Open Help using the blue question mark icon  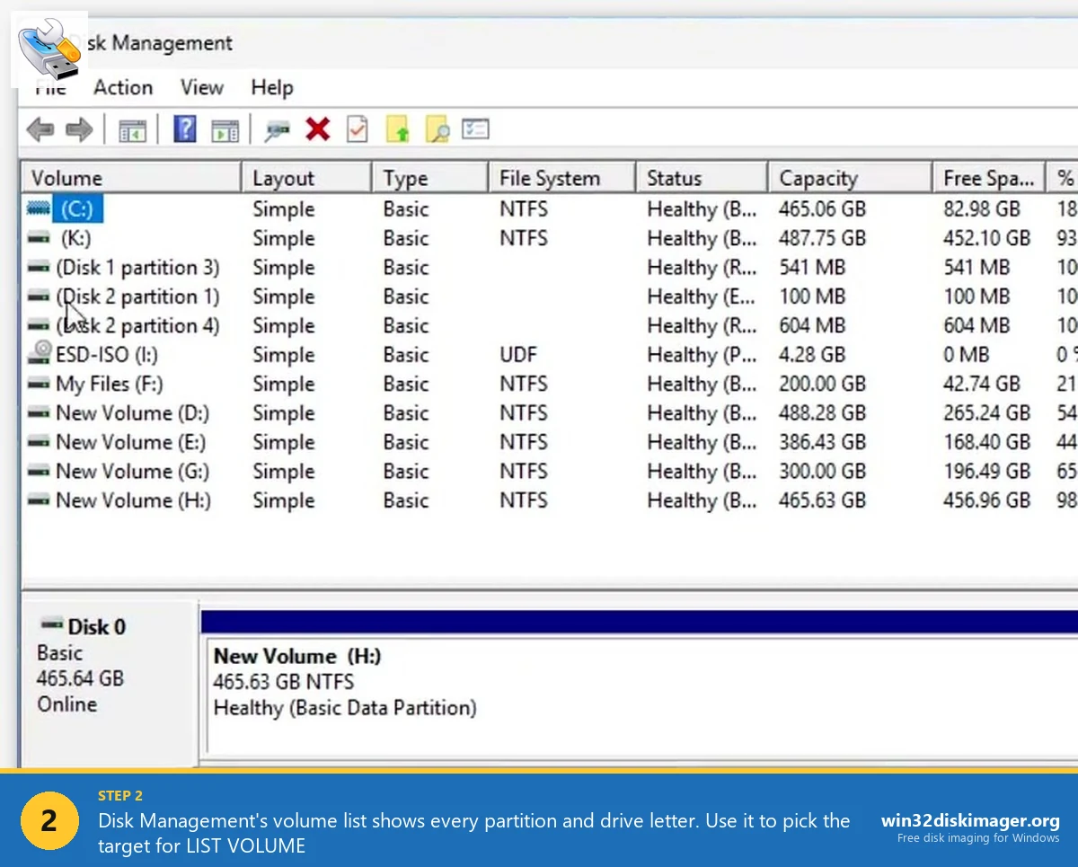(183, 128)
